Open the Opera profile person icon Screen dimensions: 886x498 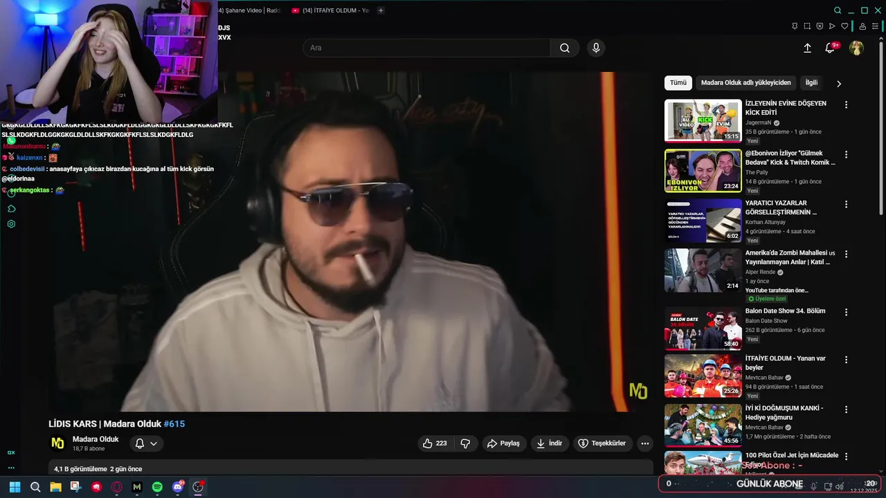point(862,26)
